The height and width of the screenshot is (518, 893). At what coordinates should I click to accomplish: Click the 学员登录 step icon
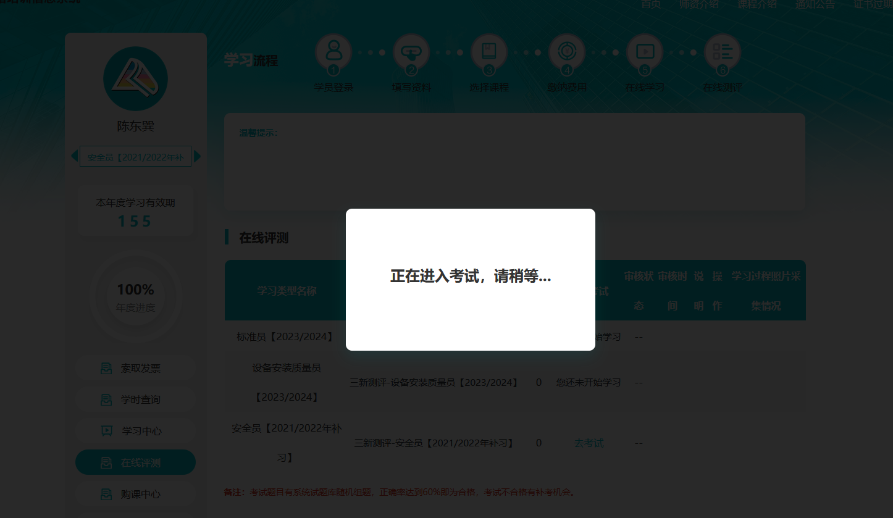[333, 54]
